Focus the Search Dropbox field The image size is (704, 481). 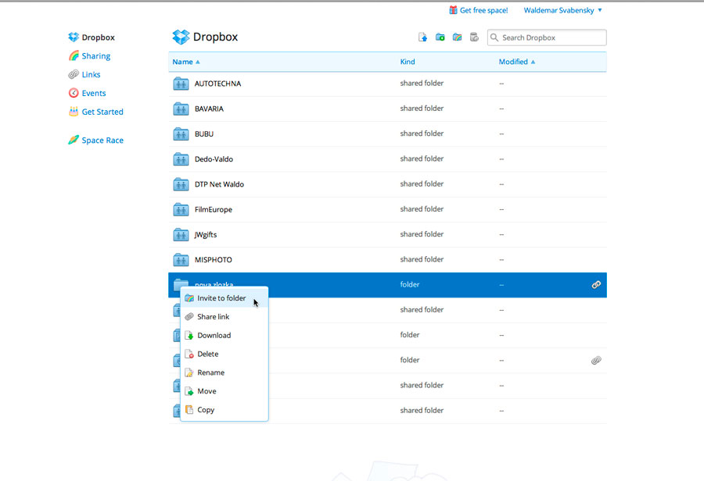(547, 37)
